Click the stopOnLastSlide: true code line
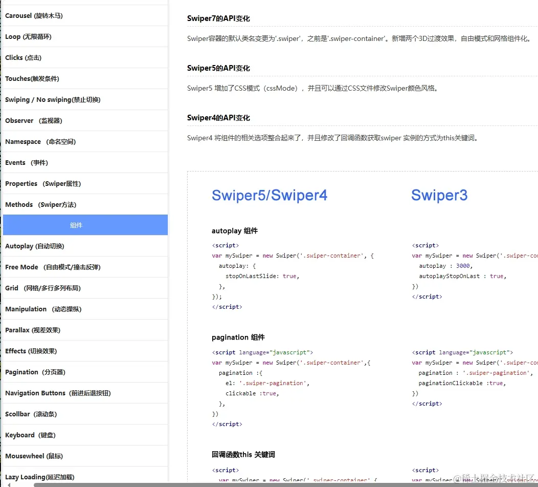 (262, 276)
